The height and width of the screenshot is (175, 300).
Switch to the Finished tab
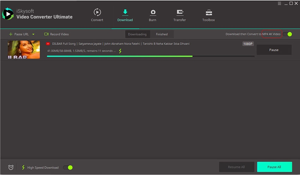pos(162,34)
